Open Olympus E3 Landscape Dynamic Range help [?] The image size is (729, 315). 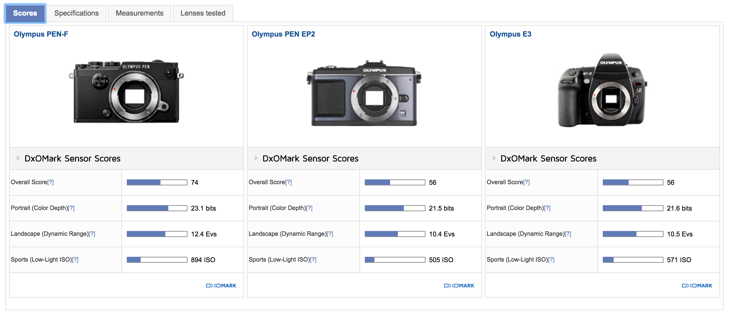[x=568, y=234]
